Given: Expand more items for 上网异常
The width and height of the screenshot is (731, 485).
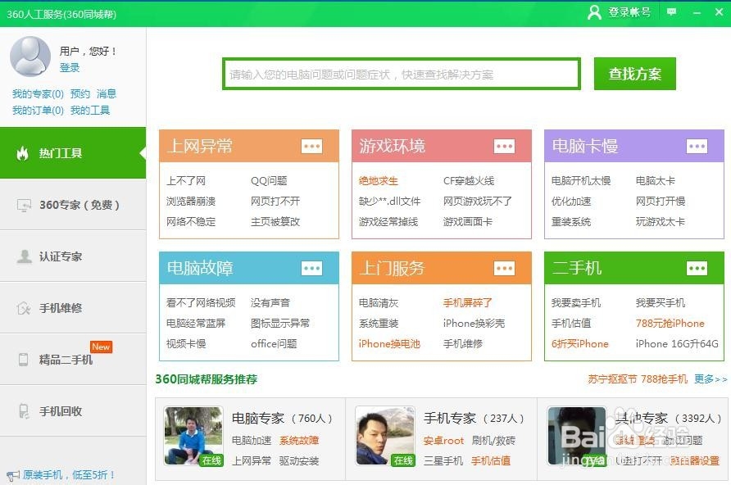Looking at the screenshot, I should pos(311,146).
